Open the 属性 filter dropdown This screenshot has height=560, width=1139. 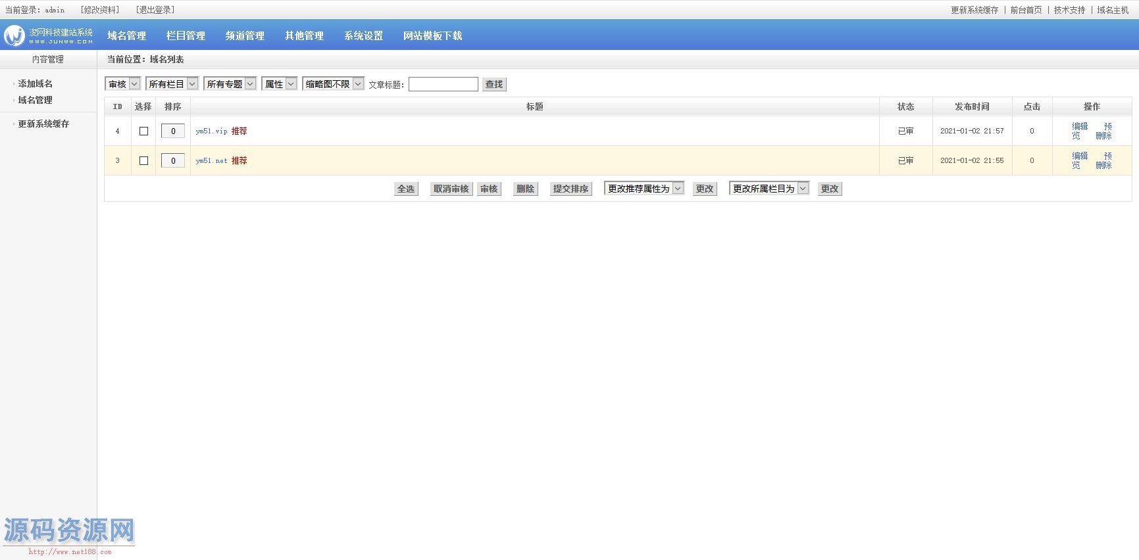[x=280, y=84]
